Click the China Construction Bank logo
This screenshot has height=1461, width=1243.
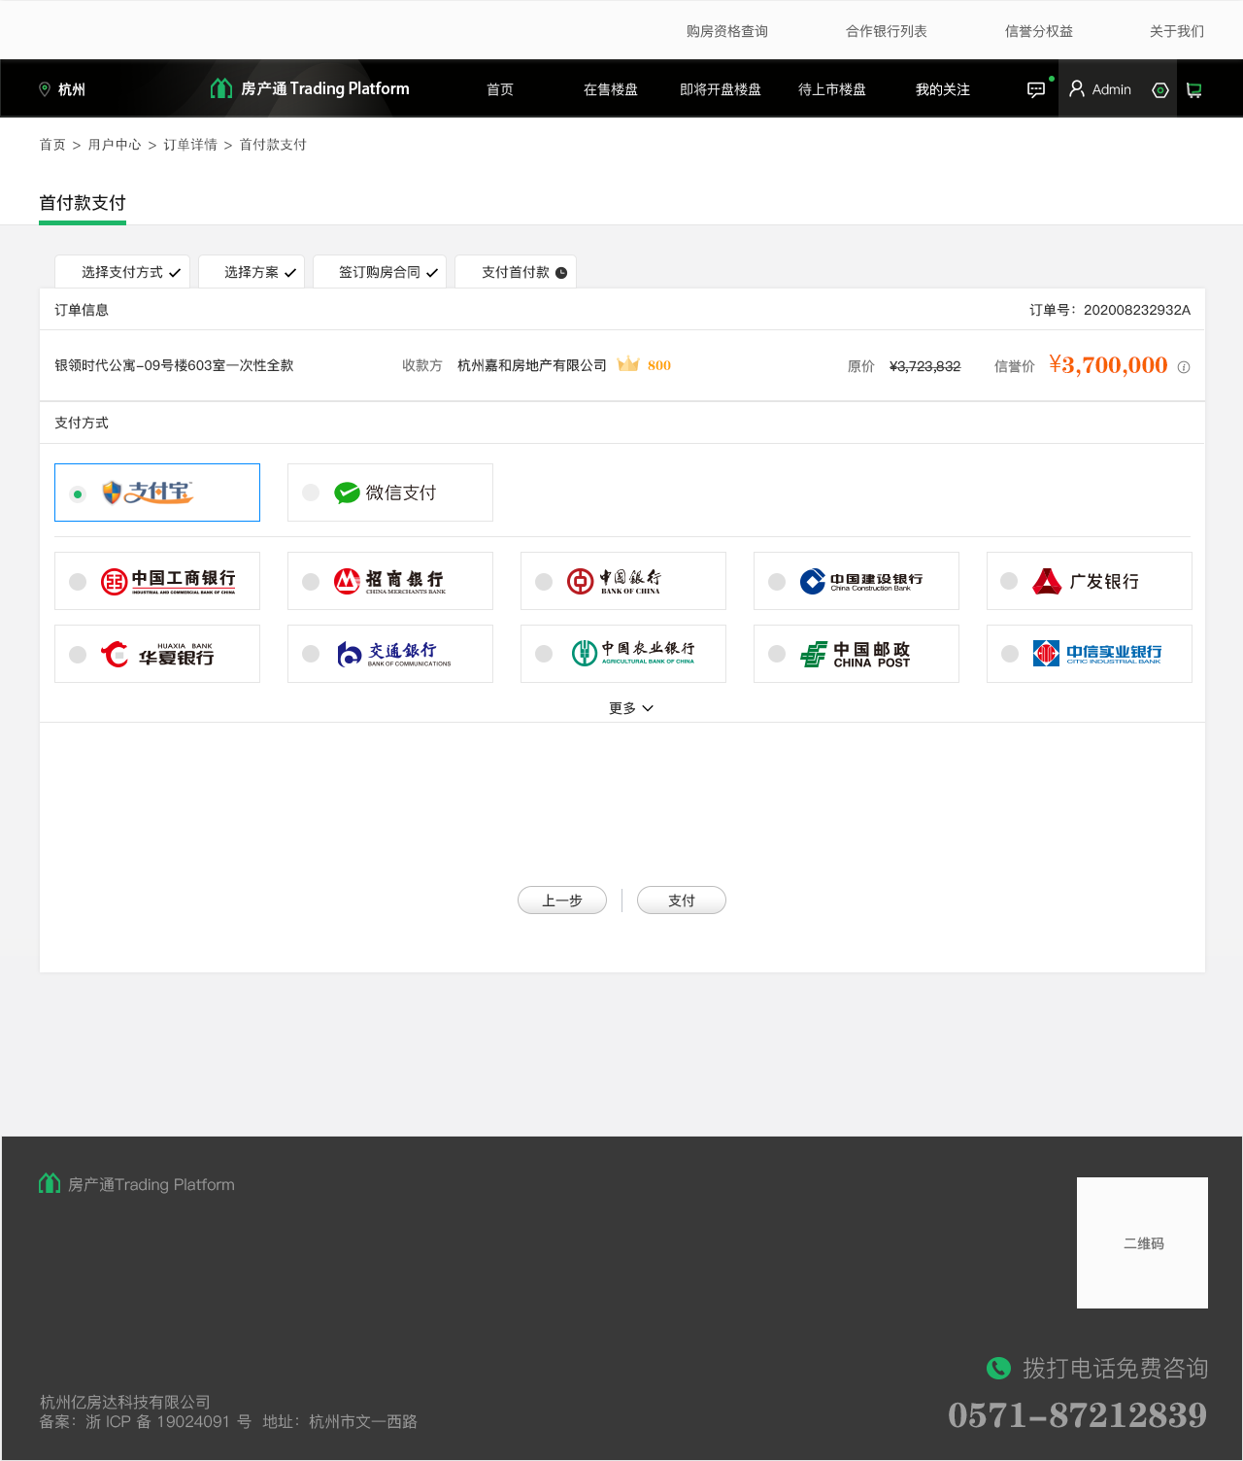click(x=861, y=581)
